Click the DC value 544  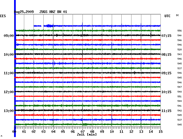[x=180, y=101]
